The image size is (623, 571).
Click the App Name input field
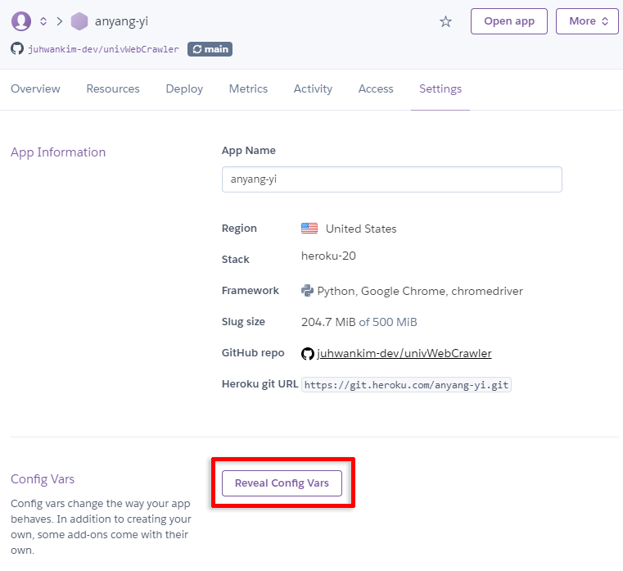click(x=392, y=179)
